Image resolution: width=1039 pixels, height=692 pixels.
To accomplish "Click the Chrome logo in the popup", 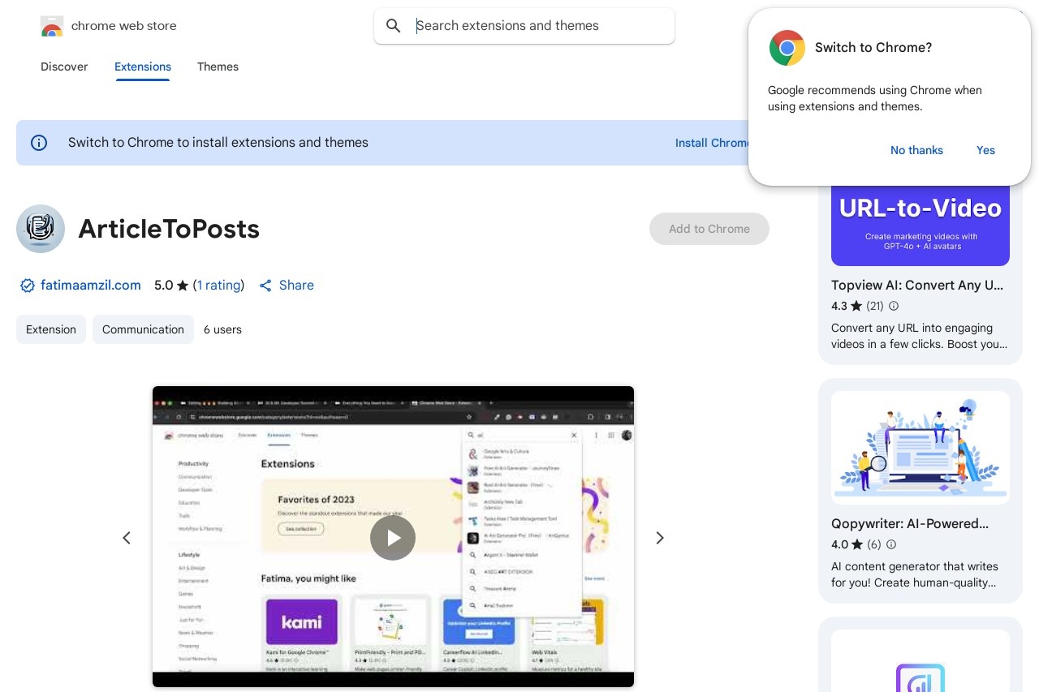I will (x=787, y=48).
